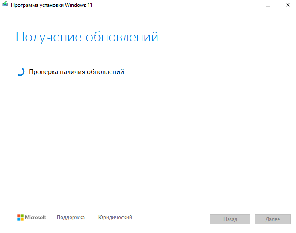Click the spinning progress indicator

pos(21,72)
